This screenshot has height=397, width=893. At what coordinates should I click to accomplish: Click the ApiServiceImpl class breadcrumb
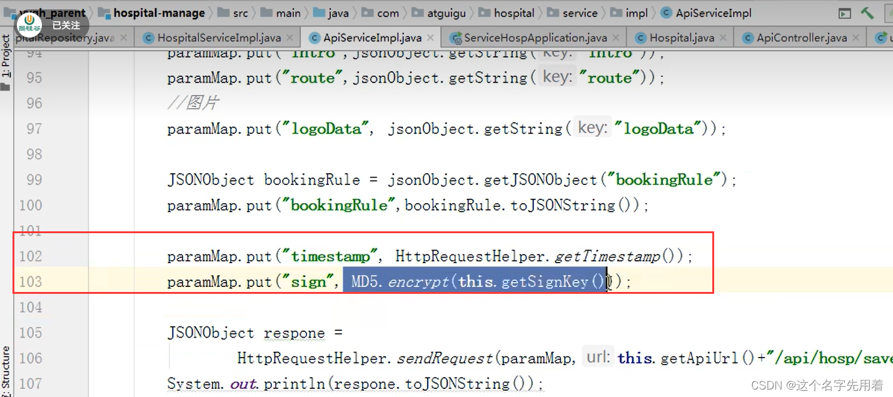tap(706, 13)
